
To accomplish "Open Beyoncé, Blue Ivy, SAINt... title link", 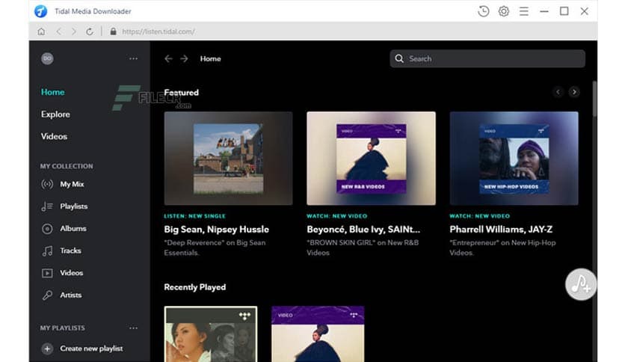I will [x=363, y=229].
